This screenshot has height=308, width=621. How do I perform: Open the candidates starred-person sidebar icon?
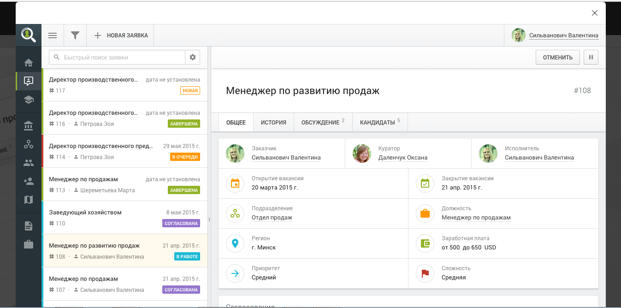point(29,181)
